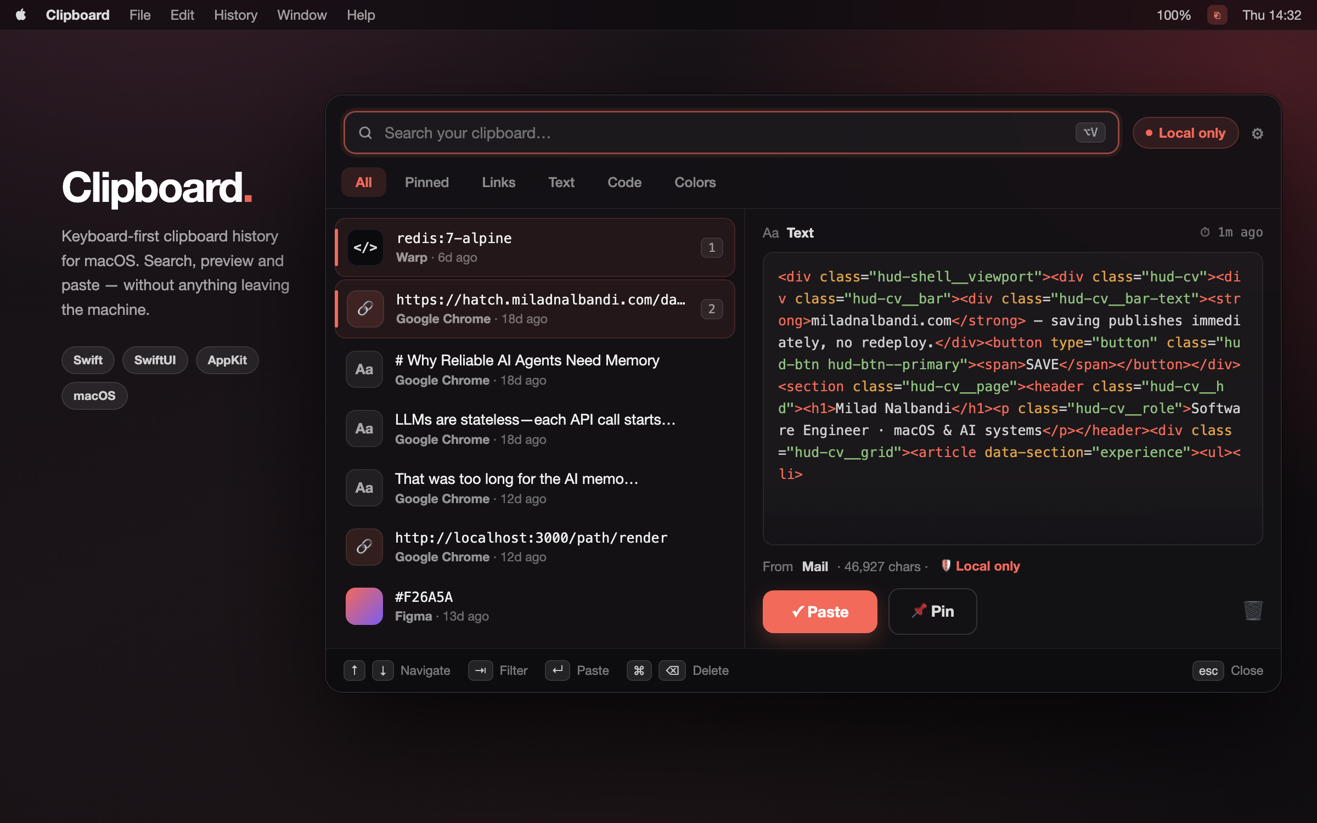This screenshot has width=1317, height=823.
Task: Open the Clipboard app menu
Action: tap(78, 15)
